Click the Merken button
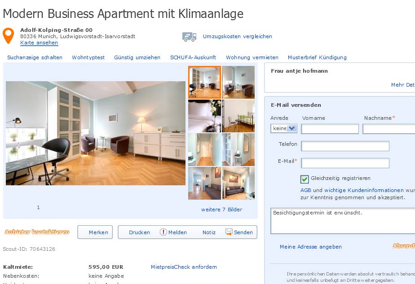 (x=95, y=232)
